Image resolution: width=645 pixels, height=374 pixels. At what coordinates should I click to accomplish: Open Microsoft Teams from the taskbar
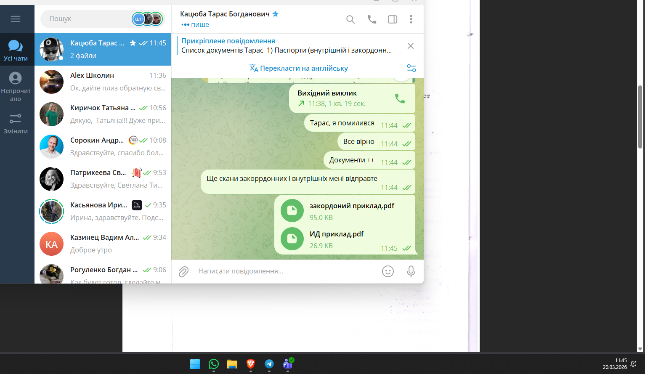tap(288, 363)
